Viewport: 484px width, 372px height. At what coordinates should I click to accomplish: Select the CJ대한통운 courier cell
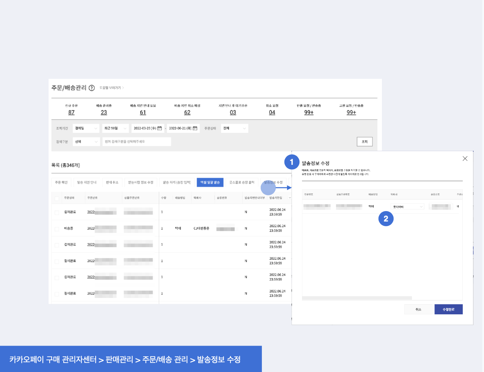(x=201, y=228)
